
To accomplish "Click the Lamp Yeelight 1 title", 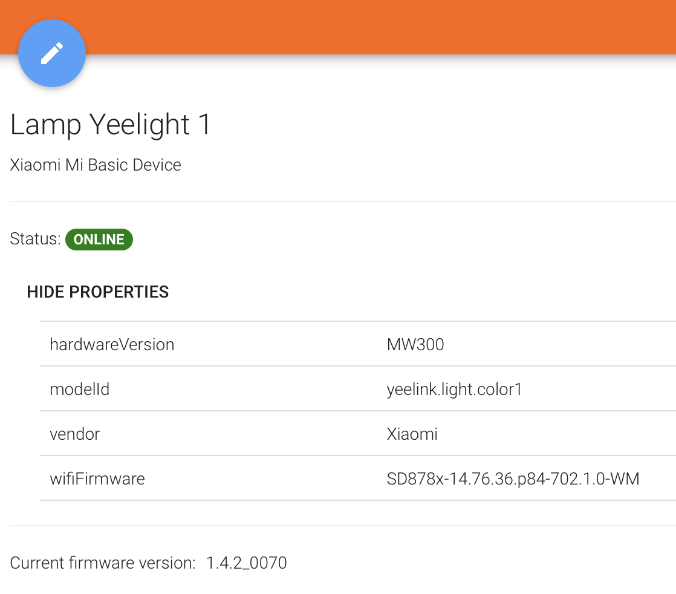I will tap(111, 125).
